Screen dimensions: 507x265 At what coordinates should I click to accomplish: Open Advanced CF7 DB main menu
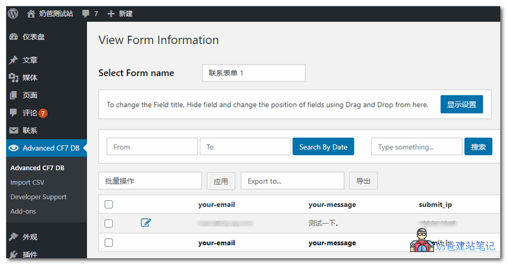pyautogui.click(x=46, y=148)
